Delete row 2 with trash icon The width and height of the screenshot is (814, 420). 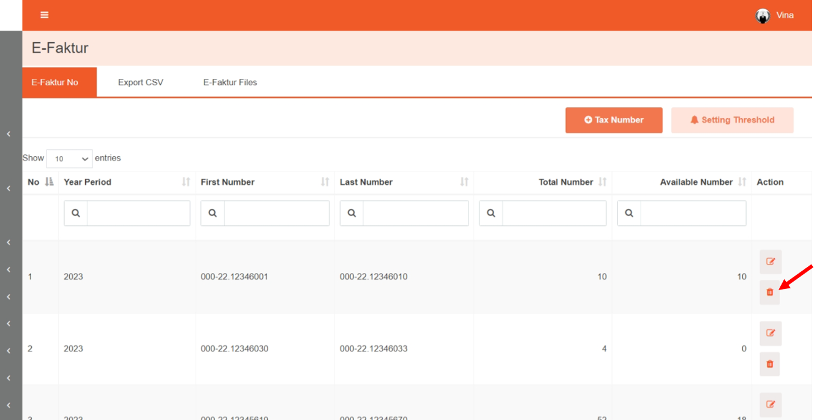coord(770,364)
